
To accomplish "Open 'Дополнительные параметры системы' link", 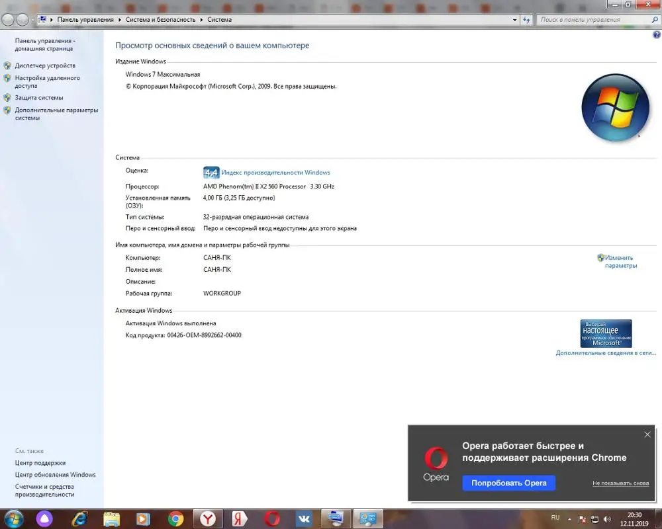I will click(x=56, y=114).
